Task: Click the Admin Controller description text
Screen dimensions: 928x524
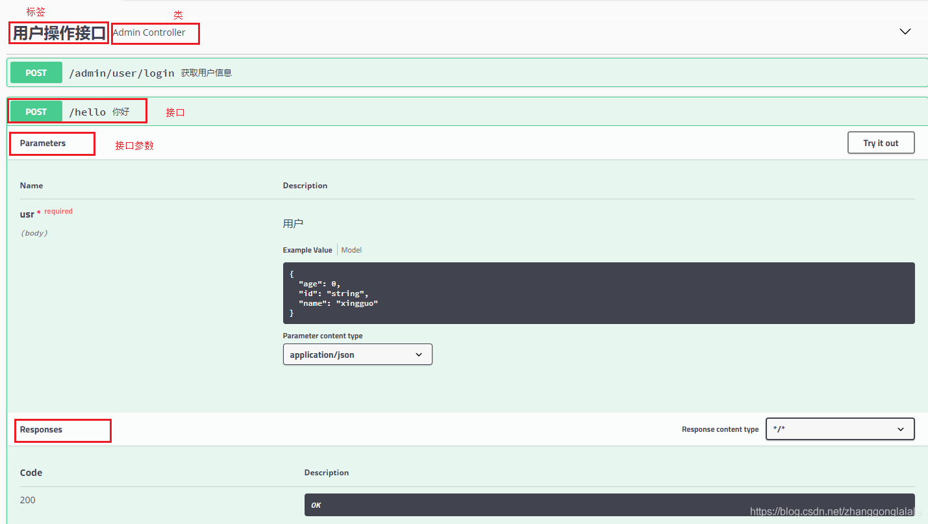Action: click(x=149, y=32)
